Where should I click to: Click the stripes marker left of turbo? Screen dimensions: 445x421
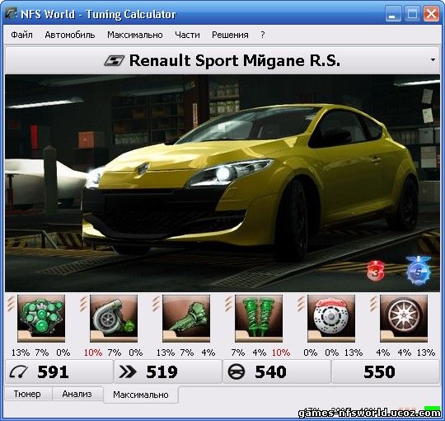click(83, 303)
